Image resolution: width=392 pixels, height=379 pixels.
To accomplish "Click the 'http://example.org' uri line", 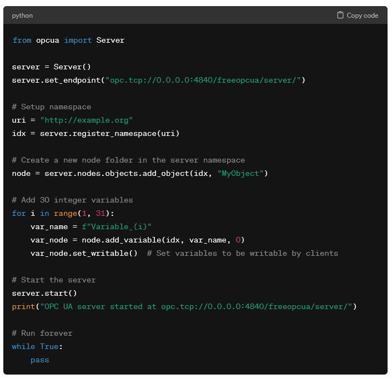I will tap(72, 120).
